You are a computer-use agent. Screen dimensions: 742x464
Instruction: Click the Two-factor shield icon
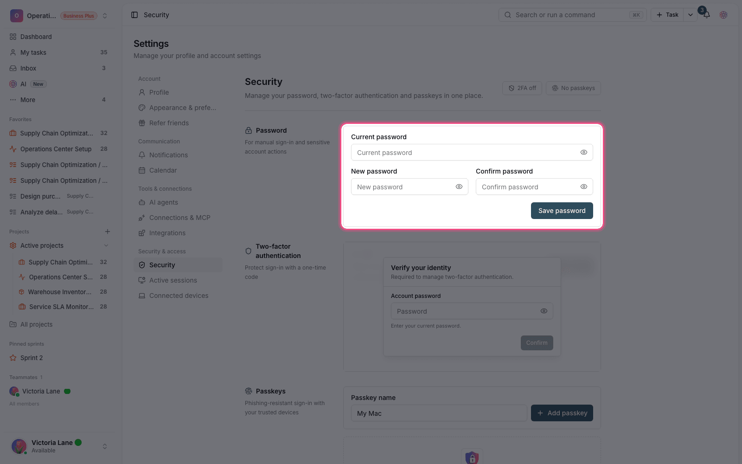click(249, 251)
